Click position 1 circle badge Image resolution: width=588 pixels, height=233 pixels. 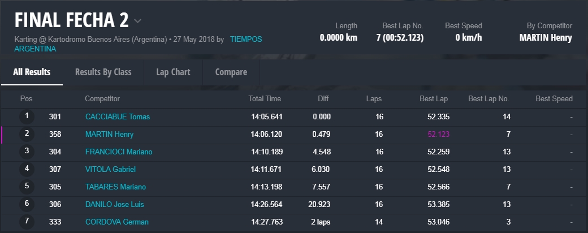coord(27,116)
